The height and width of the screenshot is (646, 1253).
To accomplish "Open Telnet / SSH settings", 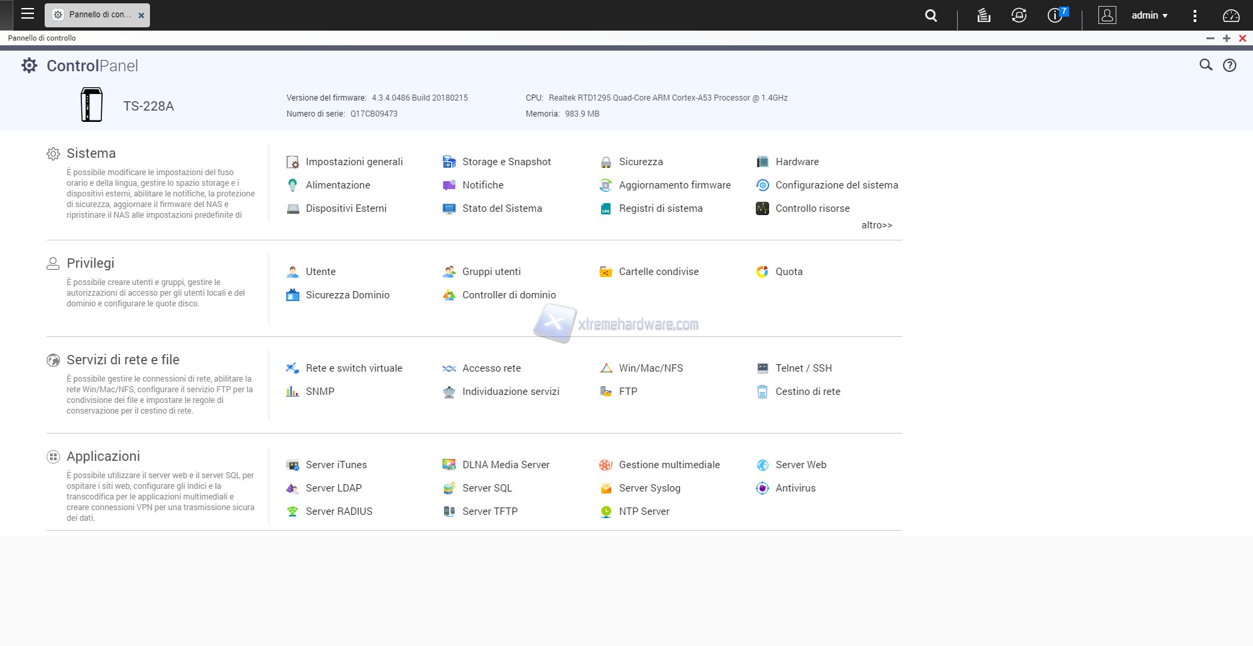I will [x=803, y=368].
